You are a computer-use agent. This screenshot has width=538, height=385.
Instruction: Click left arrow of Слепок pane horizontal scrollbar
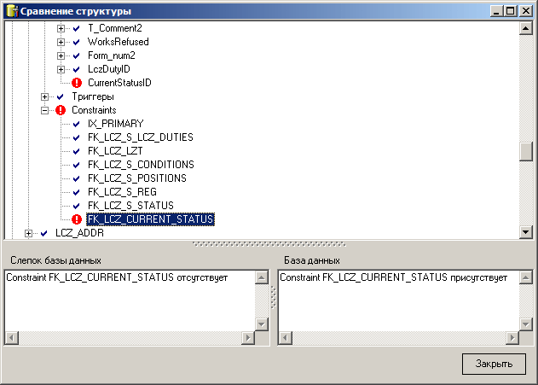tap(12, 338)
